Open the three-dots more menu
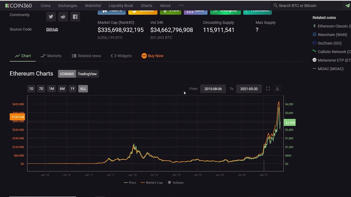 click(182, 5)
